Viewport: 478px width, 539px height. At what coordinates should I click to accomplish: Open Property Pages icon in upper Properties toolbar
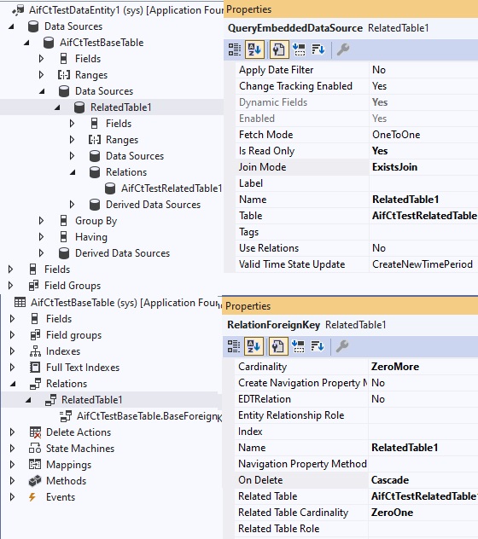pyautogui.click(x=278, y=49)
